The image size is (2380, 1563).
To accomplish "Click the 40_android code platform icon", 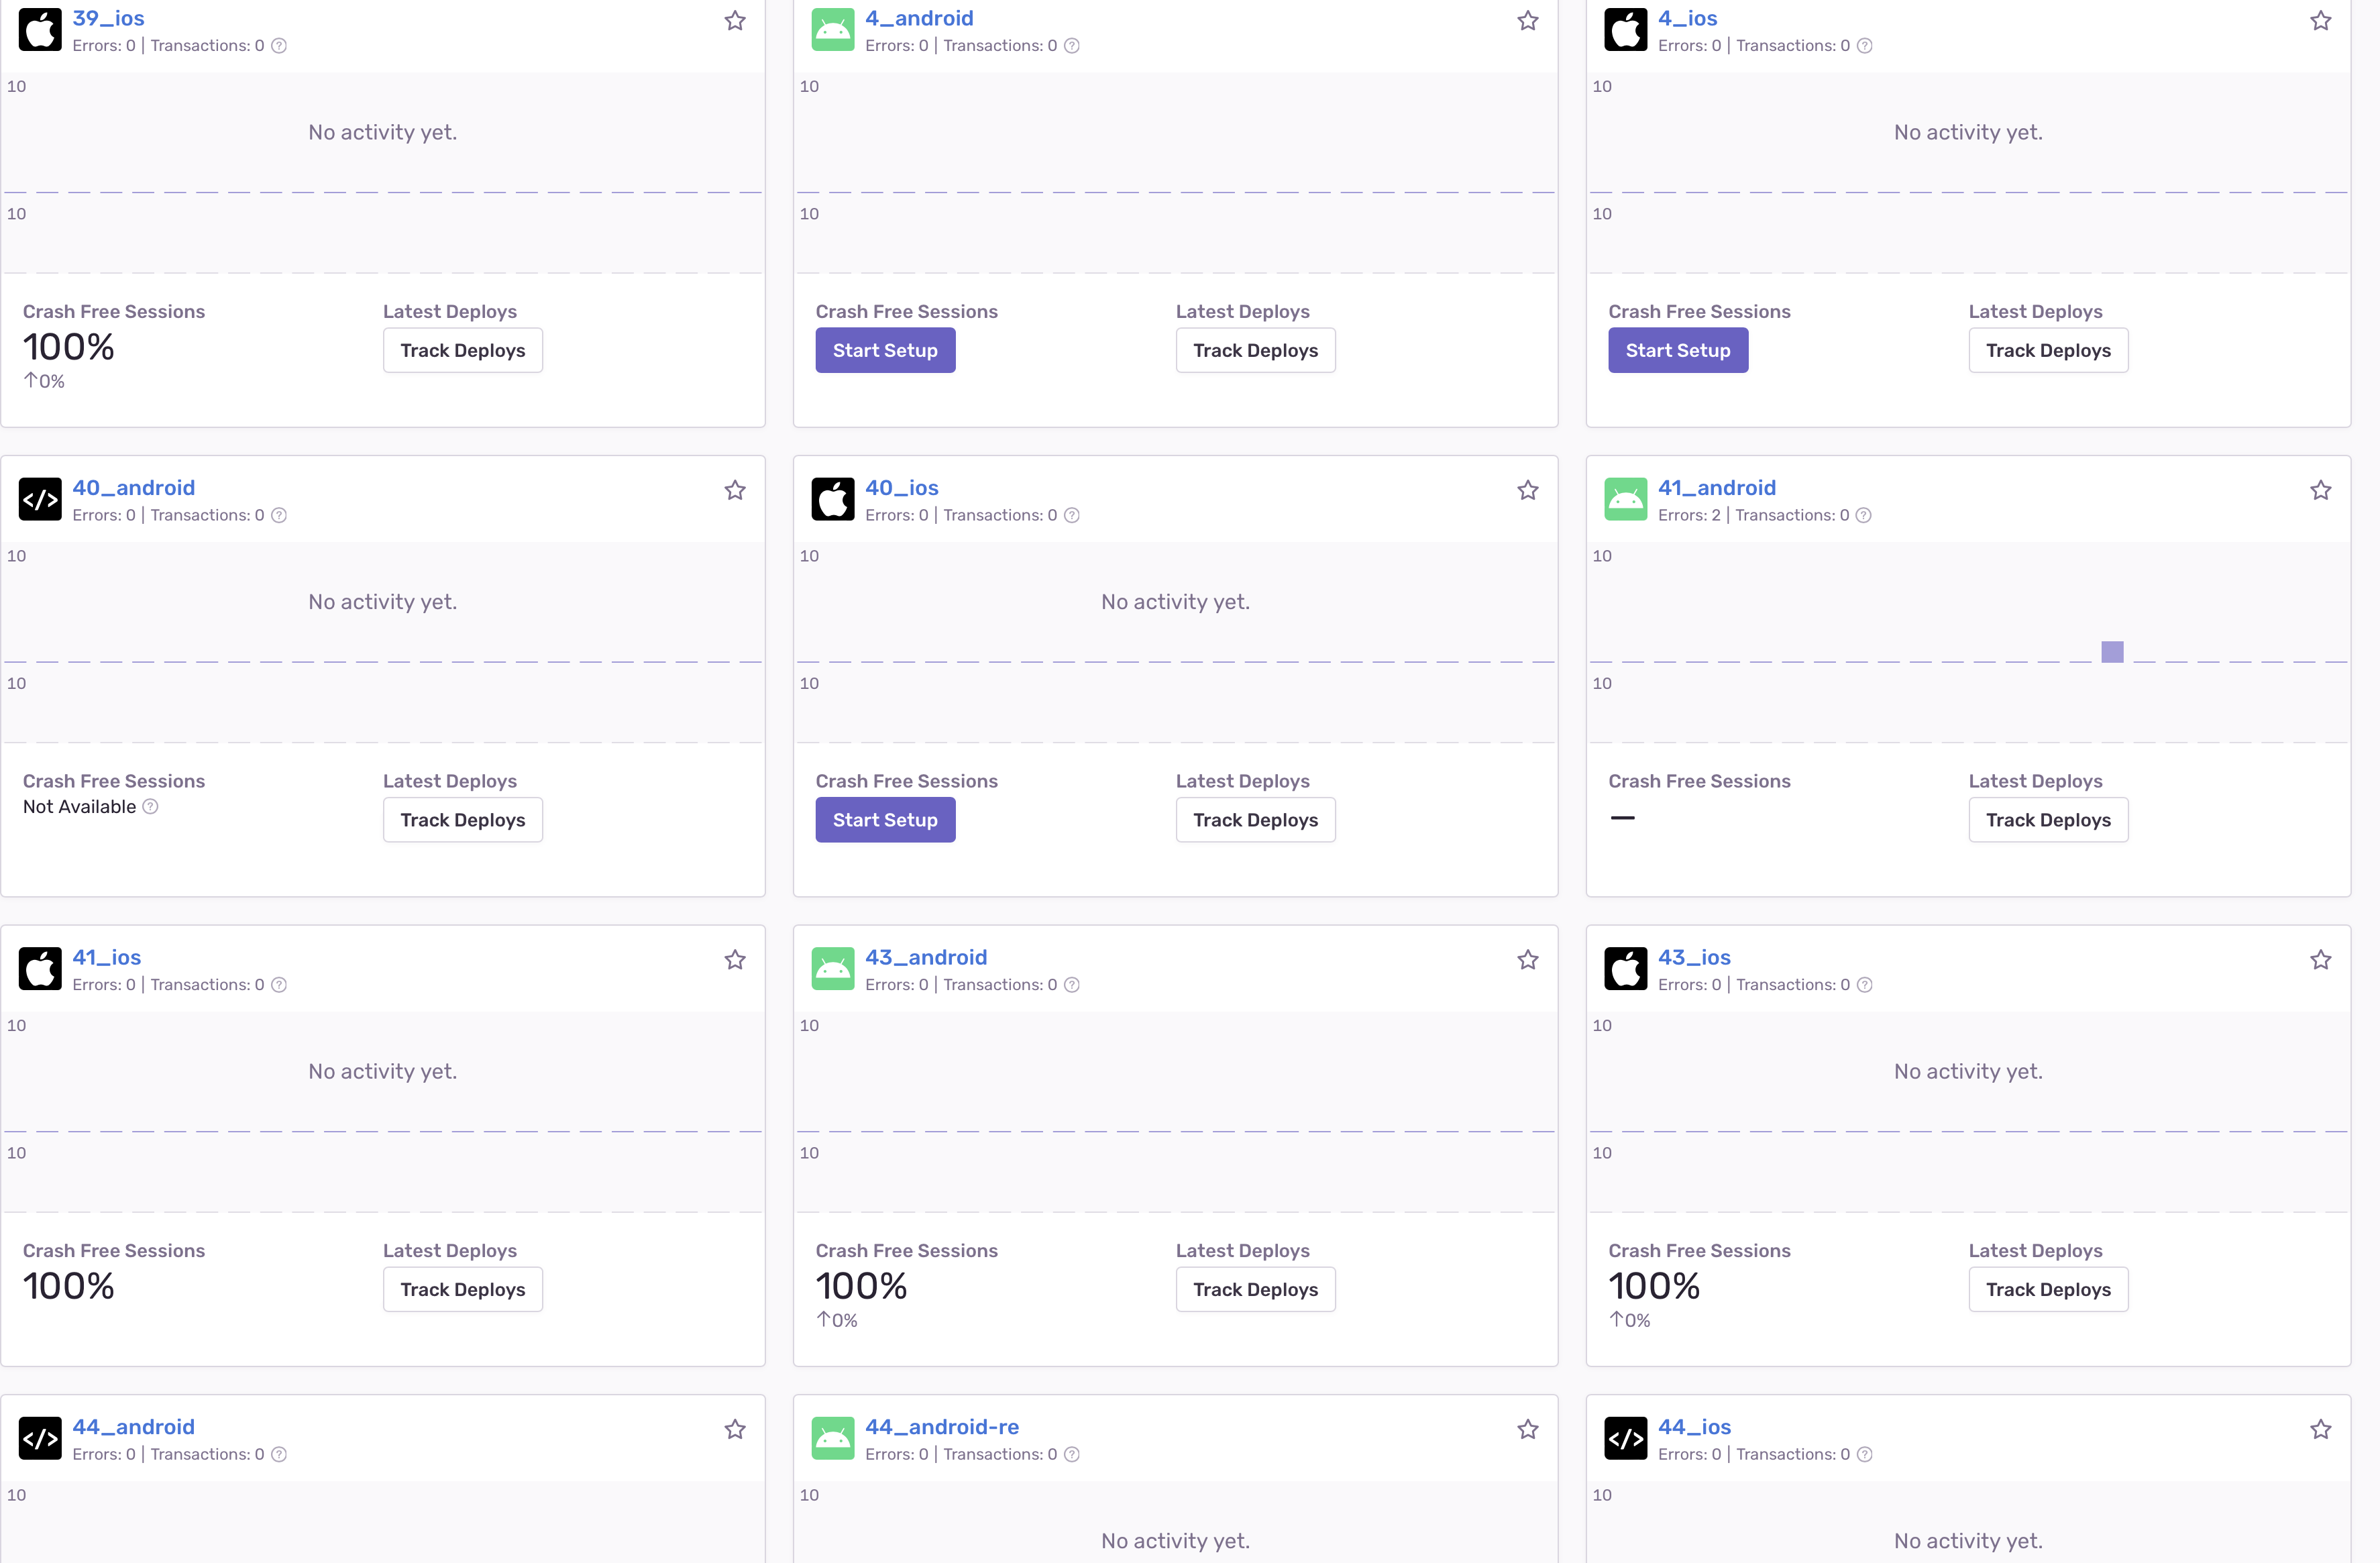I will (x=40, y=499).
